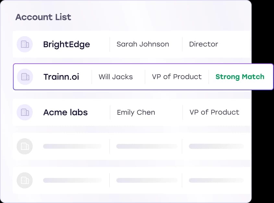This screenshot has height=203, width=274.
Task: Open the Acme labs account entry
Action: click(x=130, y=112)
